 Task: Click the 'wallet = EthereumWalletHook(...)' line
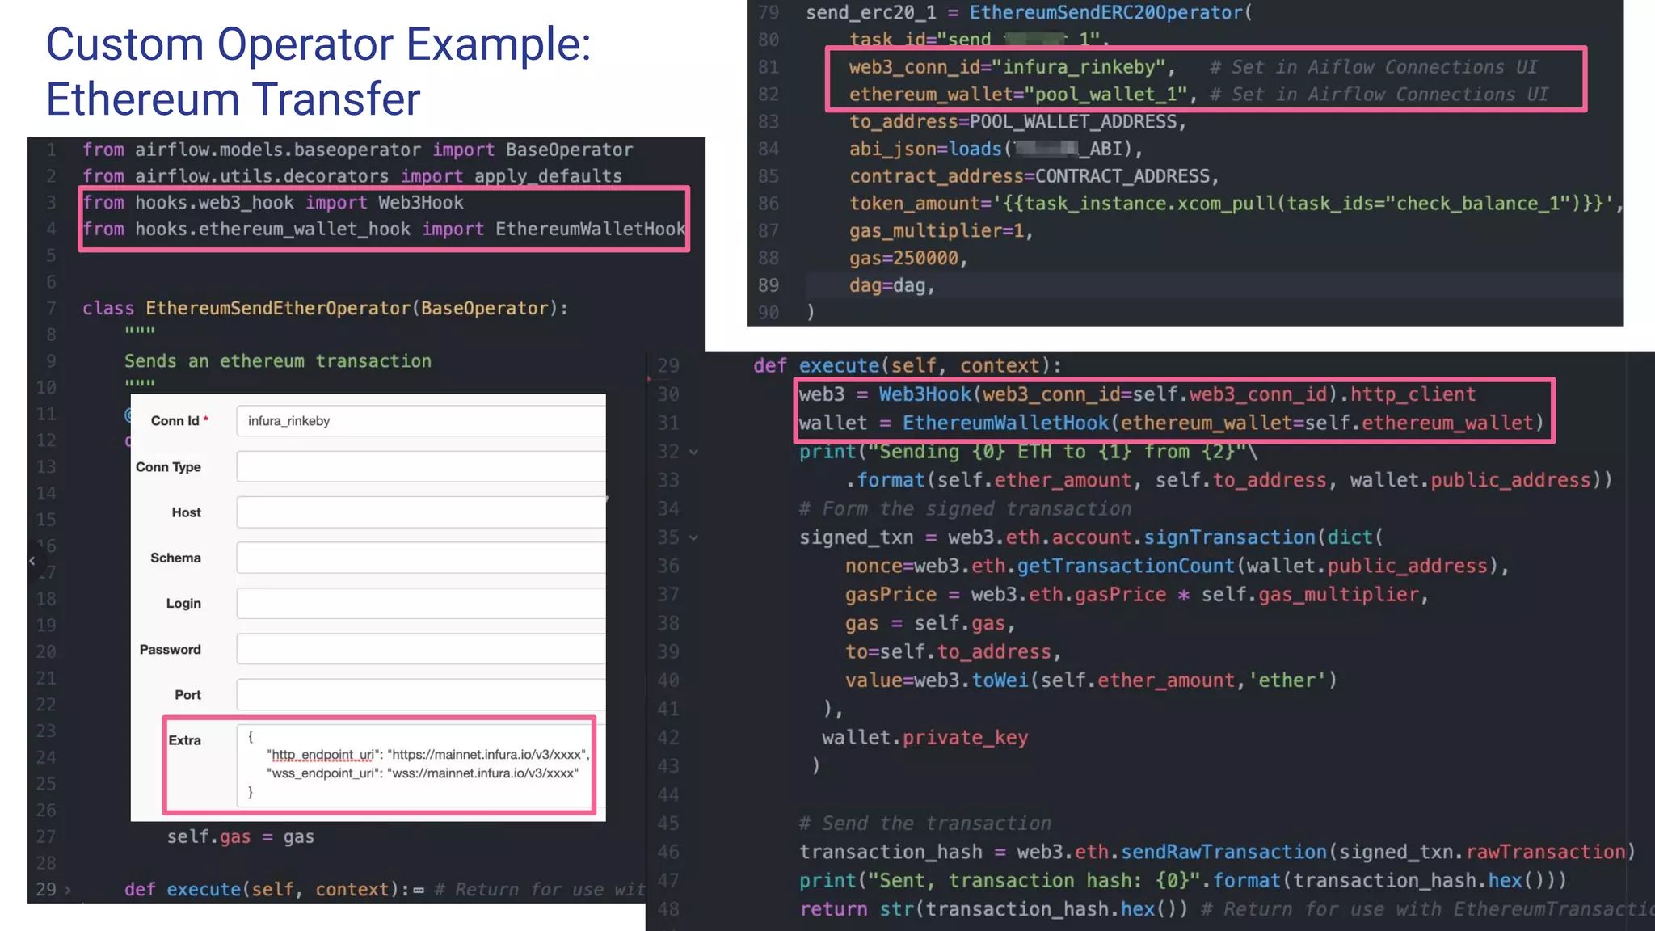pos(1172,423)
